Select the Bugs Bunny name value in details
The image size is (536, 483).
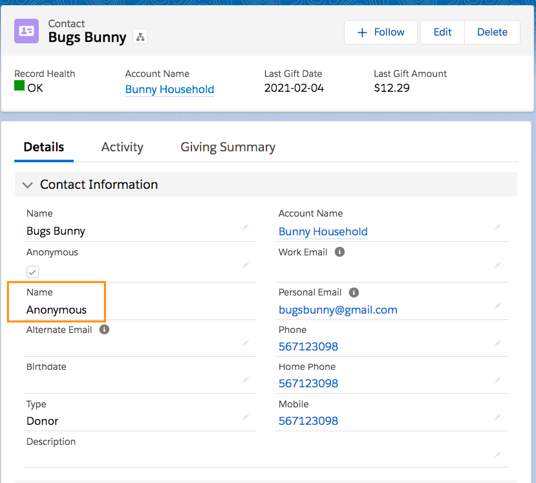[56, 231]
